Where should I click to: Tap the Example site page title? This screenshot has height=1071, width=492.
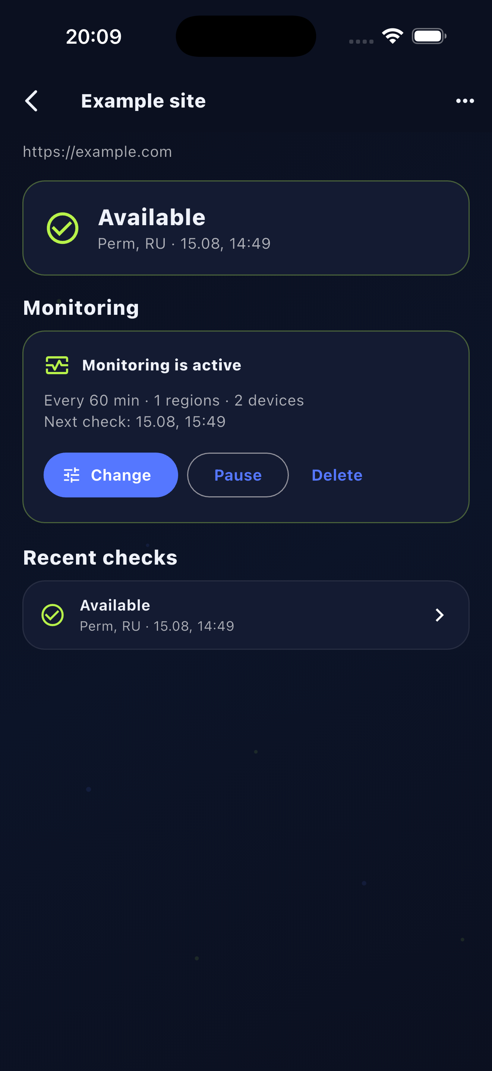click(x=143, y=101)
